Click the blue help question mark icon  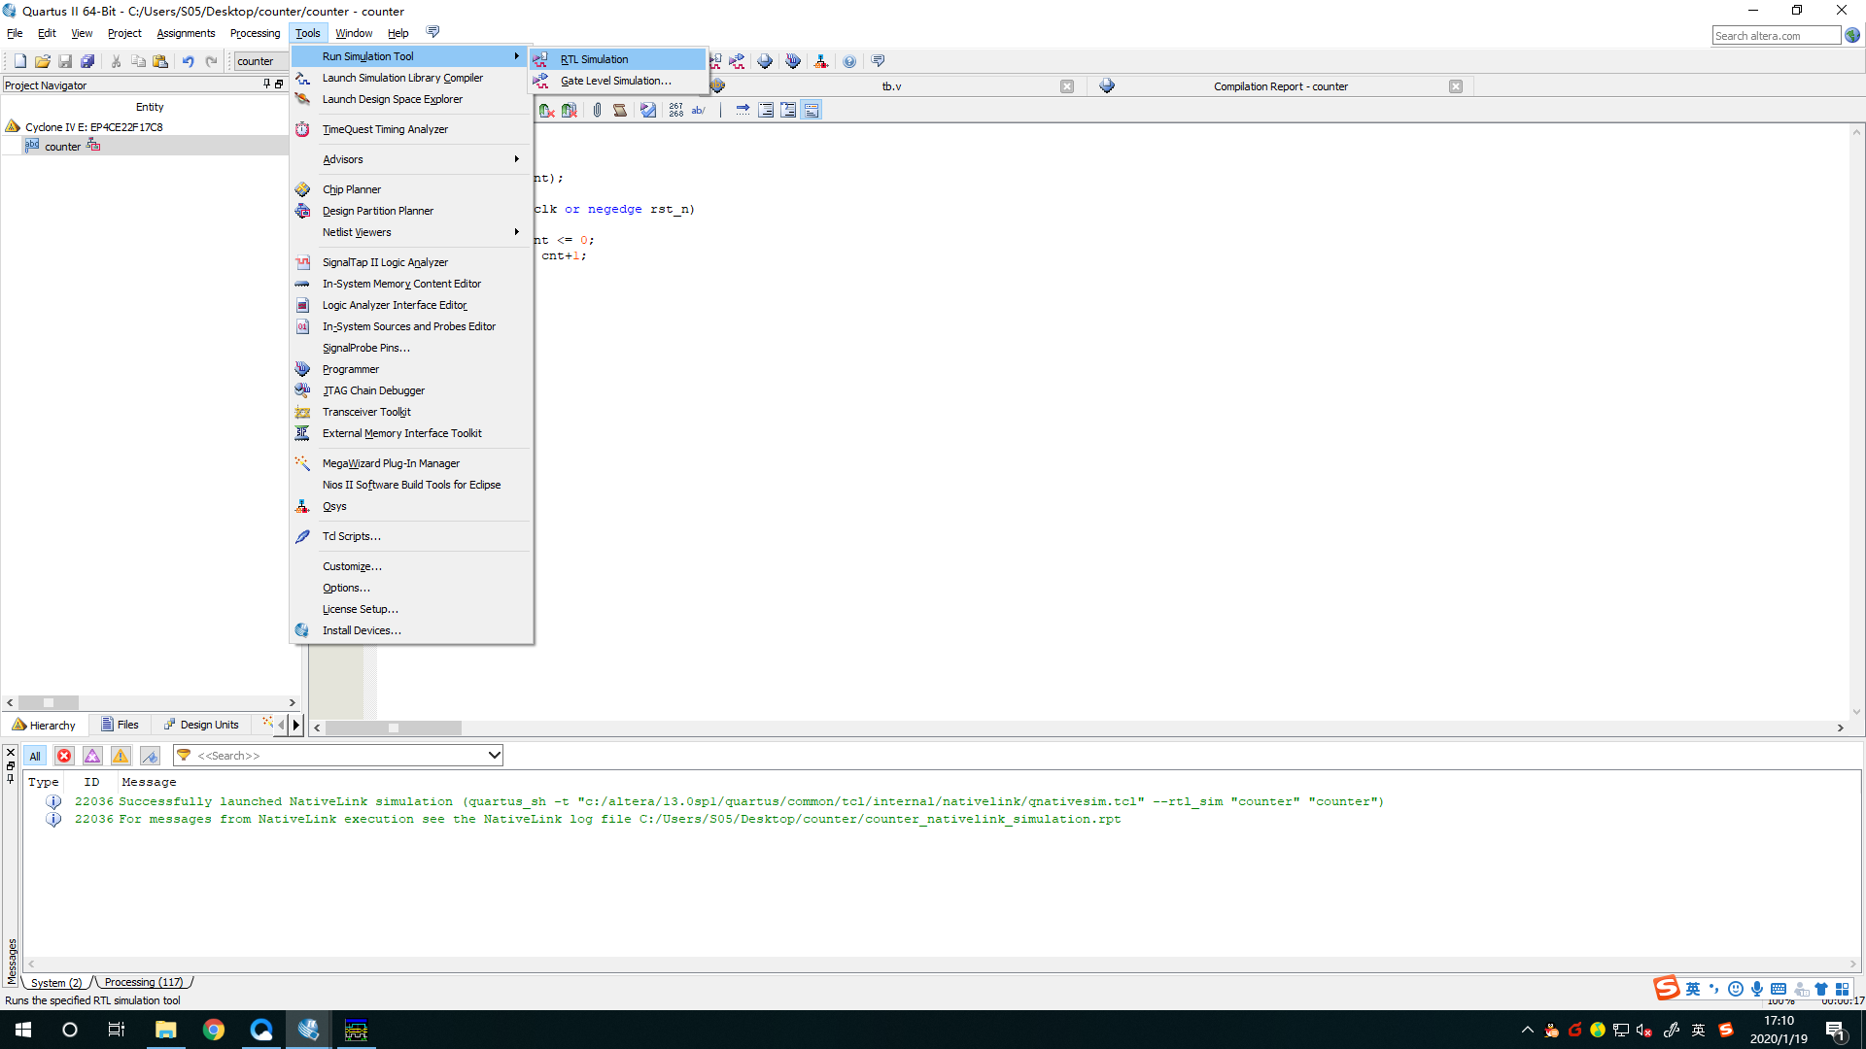coord(849,61)
